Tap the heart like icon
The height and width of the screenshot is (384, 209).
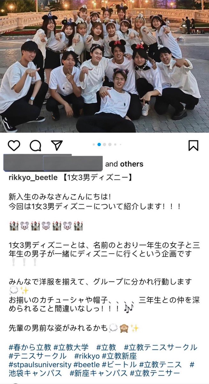[x=14, y=146]
